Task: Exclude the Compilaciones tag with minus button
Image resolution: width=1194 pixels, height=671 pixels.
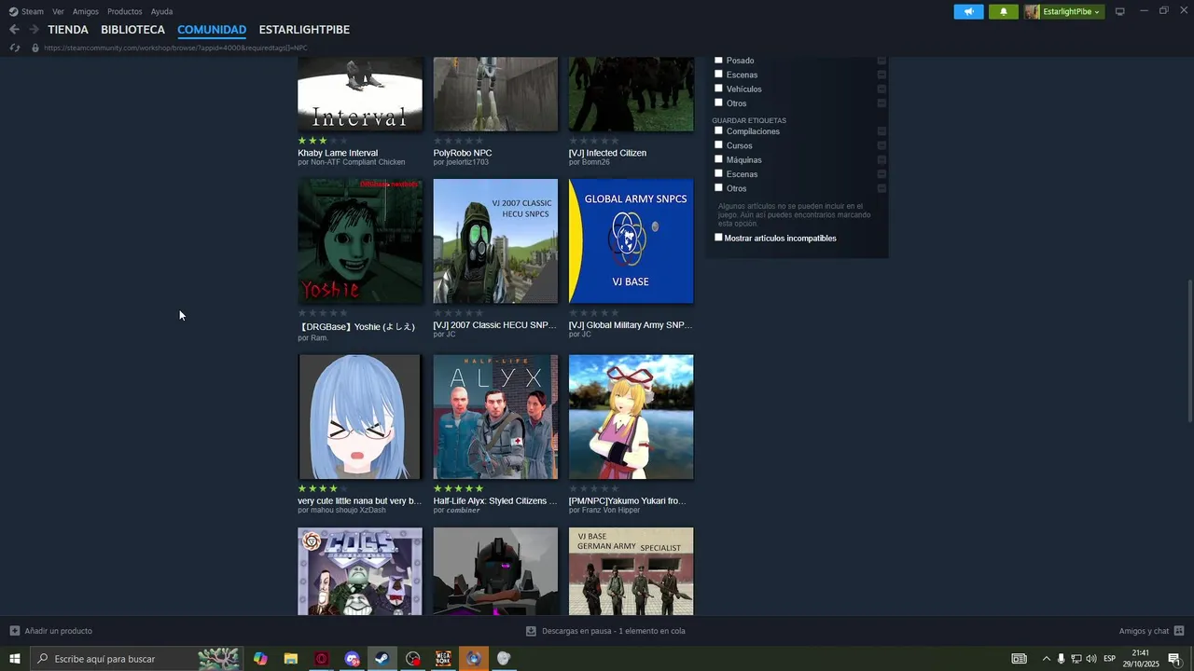Action: 882,131
